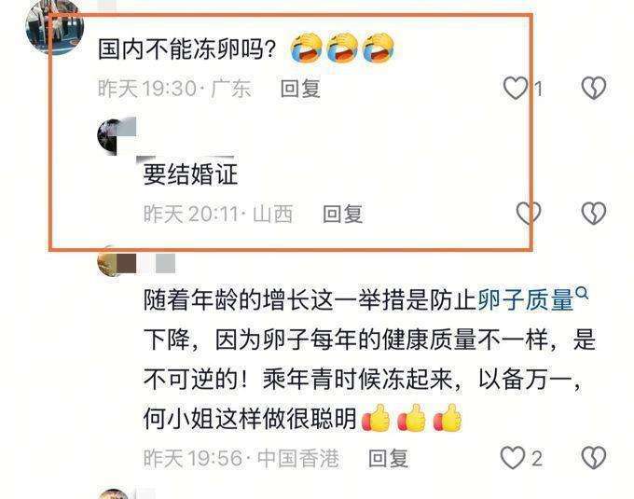Reply to the 要结婚证 comment

(x=342, y=214)
